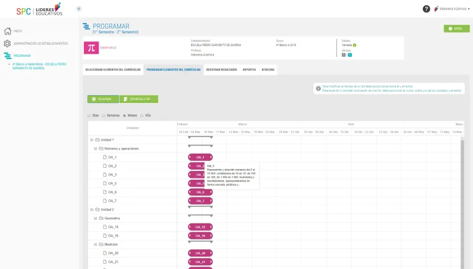Click the help question mark icon

(426, 9)
